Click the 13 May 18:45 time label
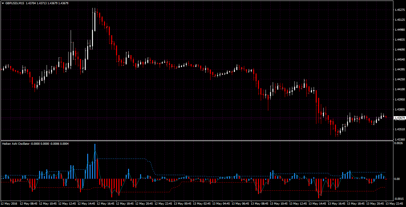The image size is (406, 207). tap(356, 204)
